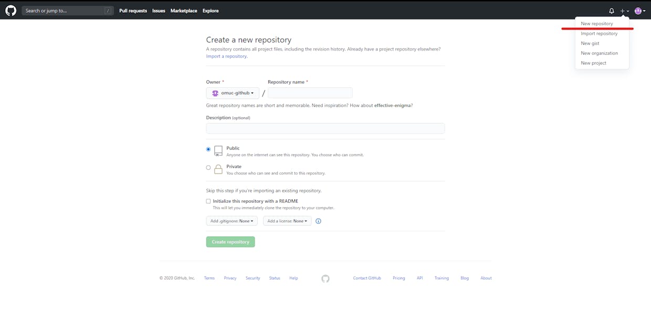Open the Training footer link

pyautogui.click(x=442, y=279)
